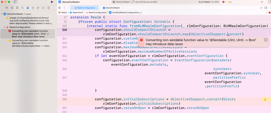Click the red error count indicator
The height and width of the screenshot is (113, 271).
coord(224,2)
